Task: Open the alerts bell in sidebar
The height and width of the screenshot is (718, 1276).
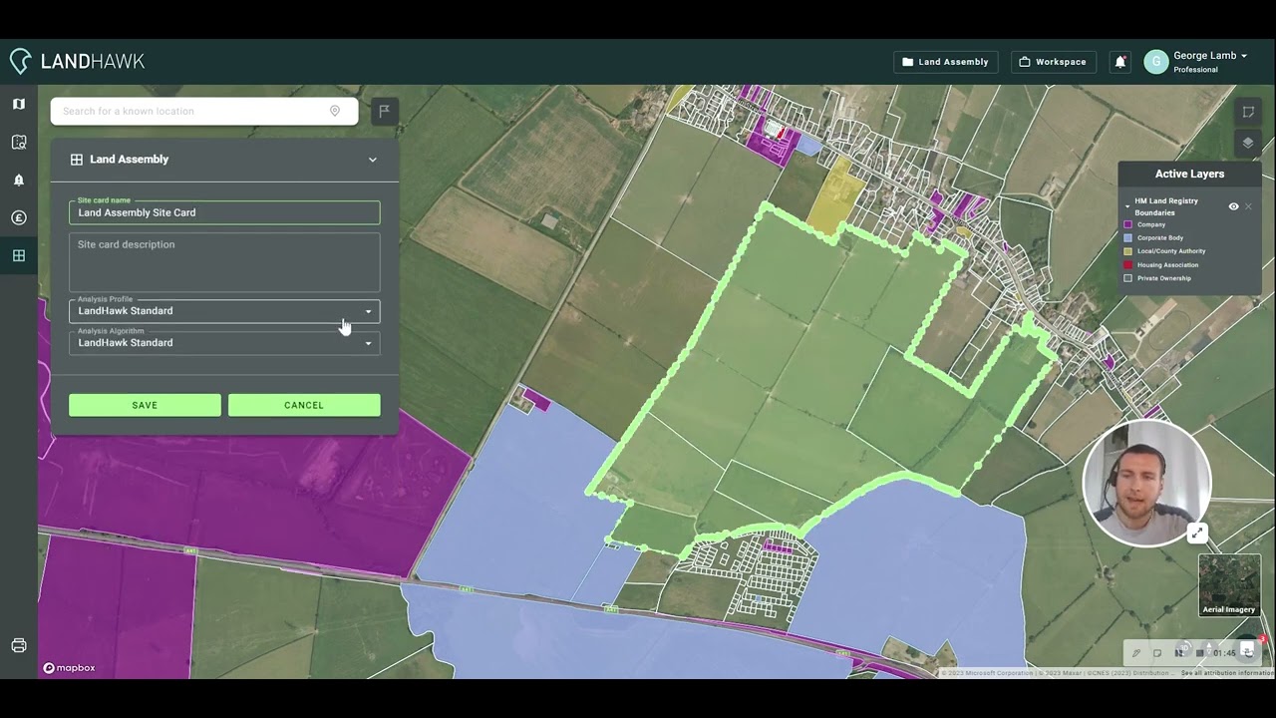Action: [19, 179]
